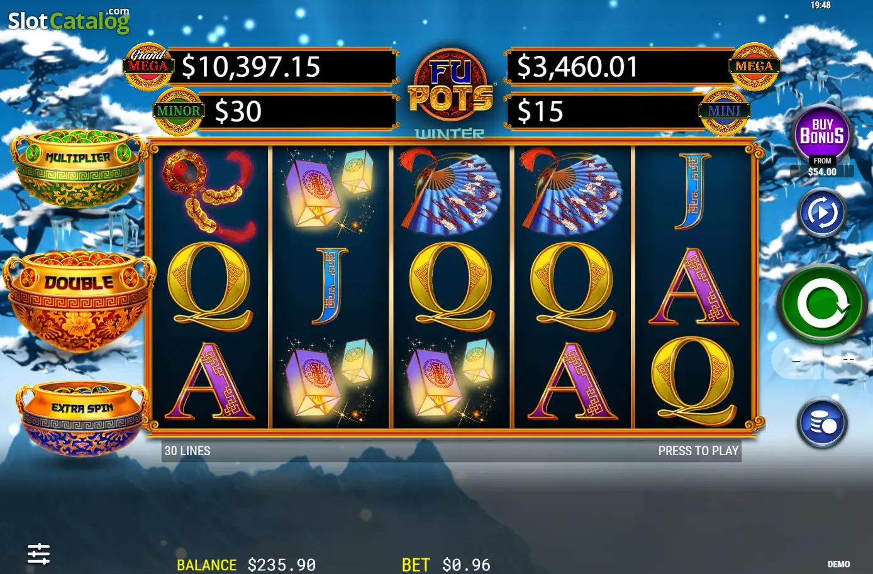
Task: Increase bet with the plus button
Action: 848,360
